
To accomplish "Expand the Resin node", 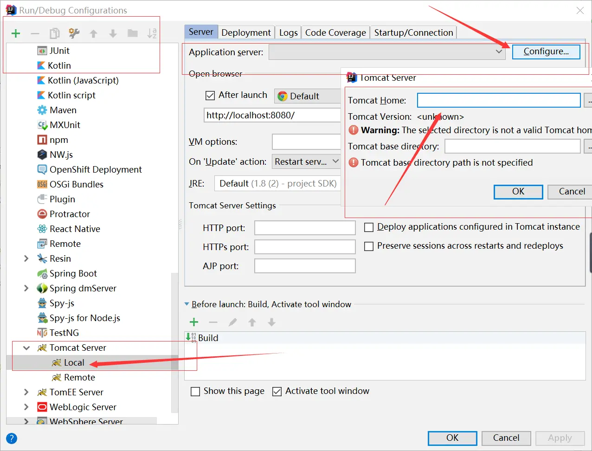I will (26, 258).
